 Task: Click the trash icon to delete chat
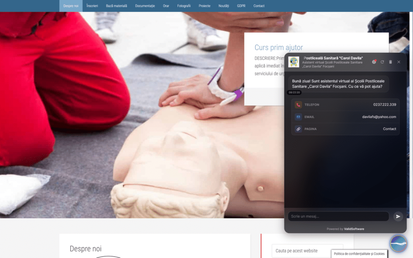[390, 62]
